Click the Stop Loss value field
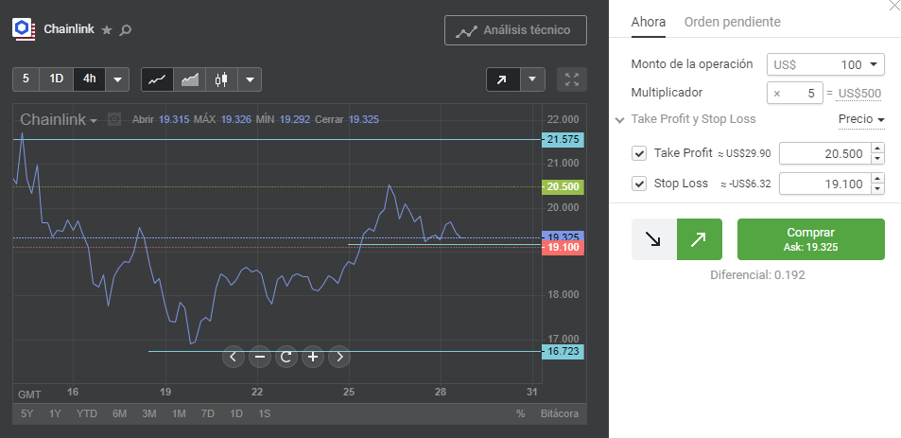 (x=825, y=184)
